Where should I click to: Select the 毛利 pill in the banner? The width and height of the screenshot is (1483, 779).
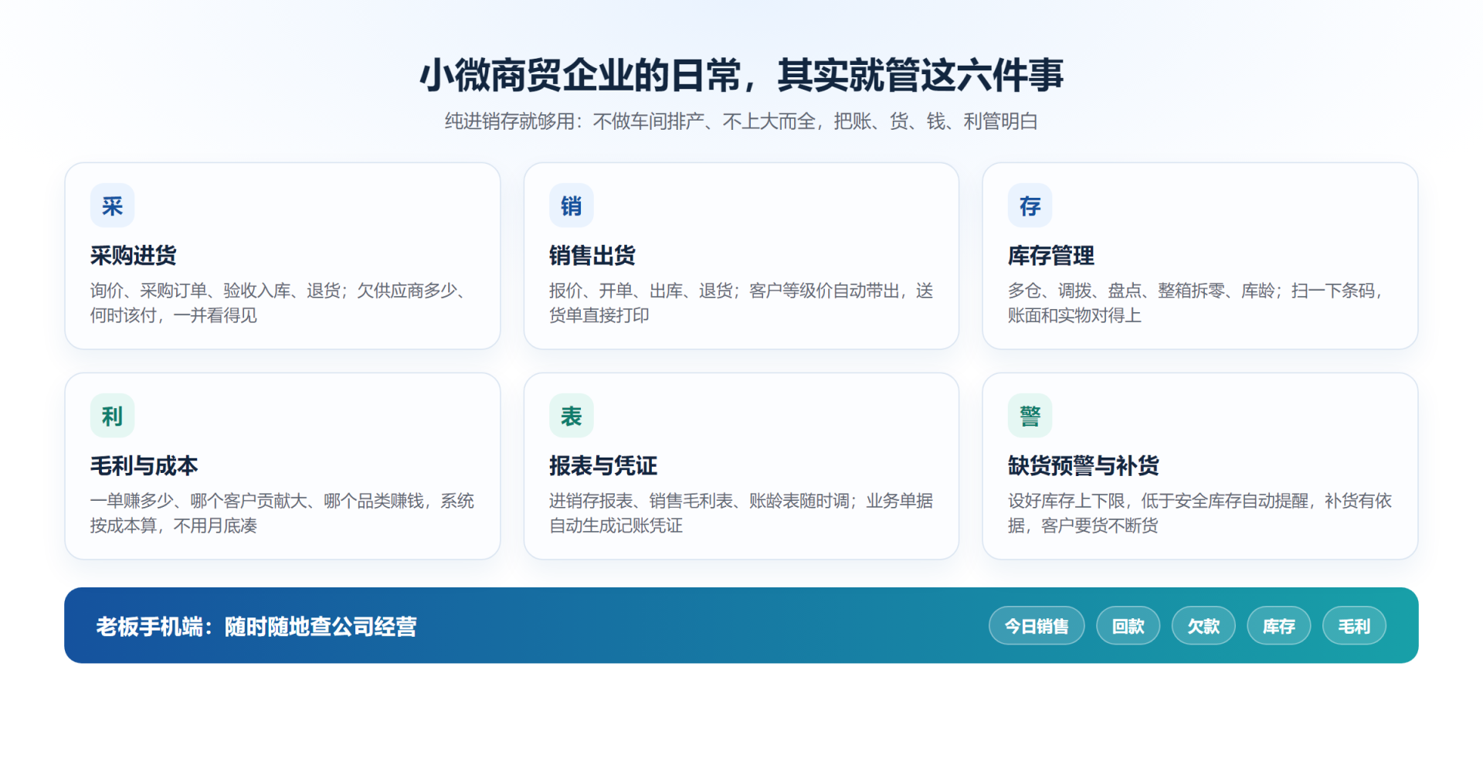tap(1354, 626)
